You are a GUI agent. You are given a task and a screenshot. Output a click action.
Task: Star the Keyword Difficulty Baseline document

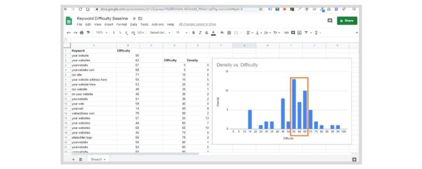pos(134,19)
